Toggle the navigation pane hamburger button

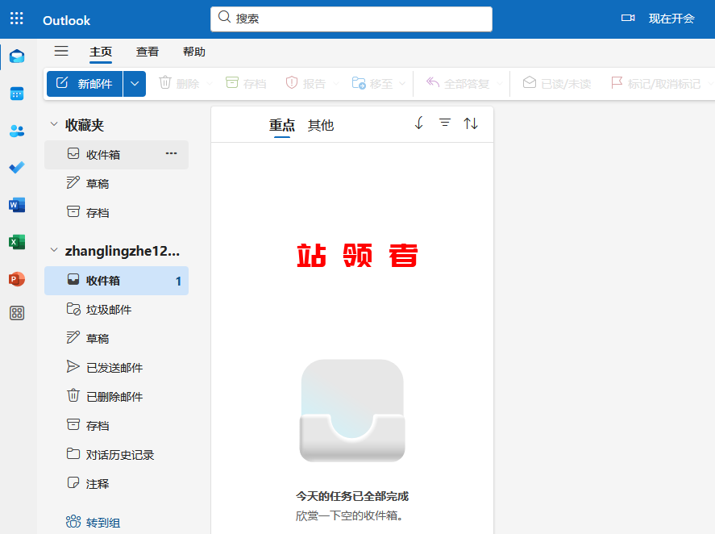click(x=61, y=52)
